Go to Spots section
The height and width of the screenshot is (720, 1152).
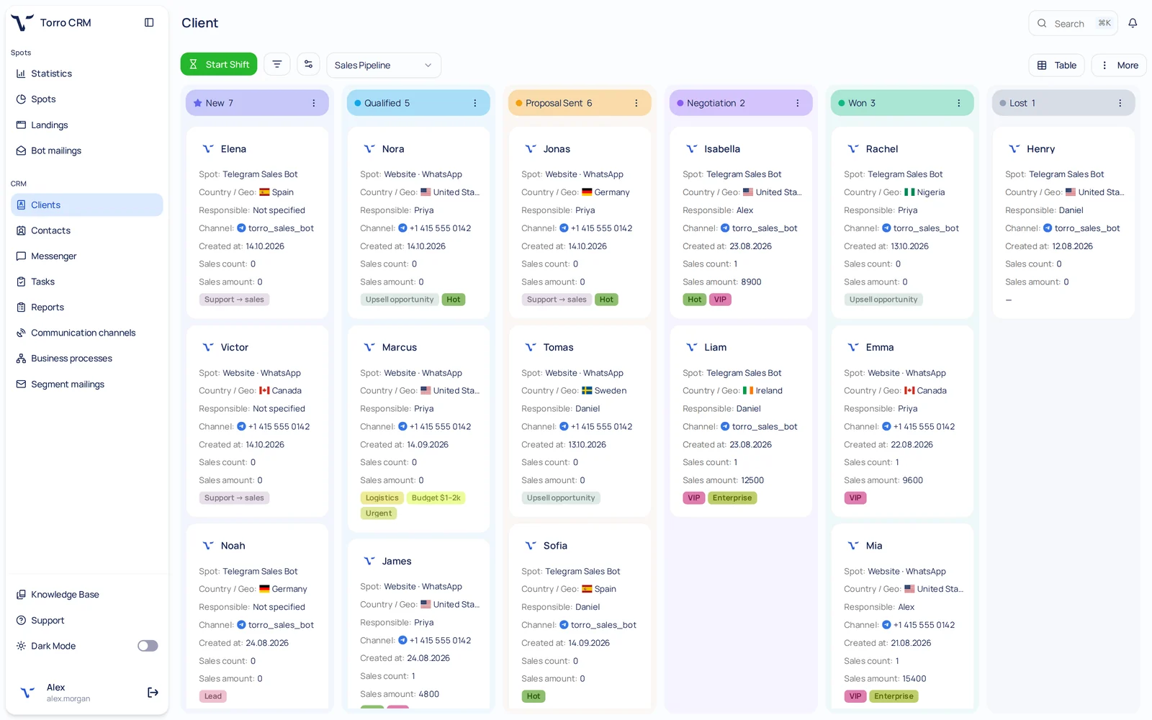[86, 99]
